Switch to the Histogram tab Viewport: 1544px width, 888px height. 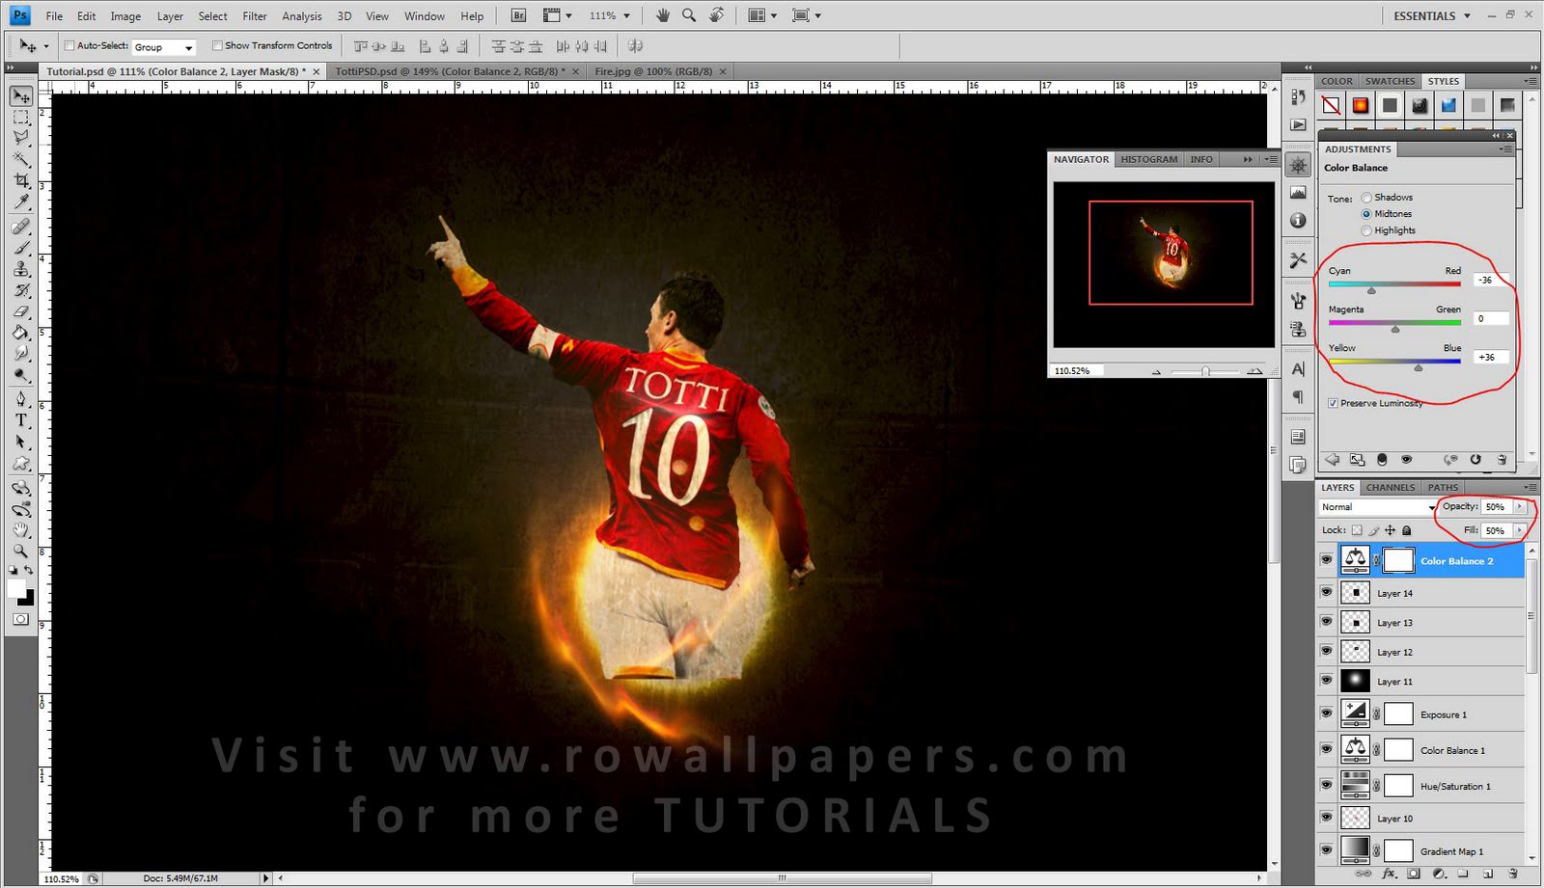pos(1149,159)
